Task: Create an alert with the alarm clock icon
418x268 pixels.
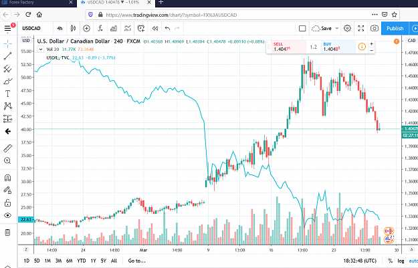Action: tap(141, 28)
